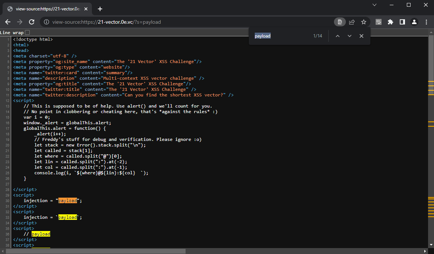This screenshot has width=434, height=254.
Task: Open the user profile avatar
Action: point(414,22)
